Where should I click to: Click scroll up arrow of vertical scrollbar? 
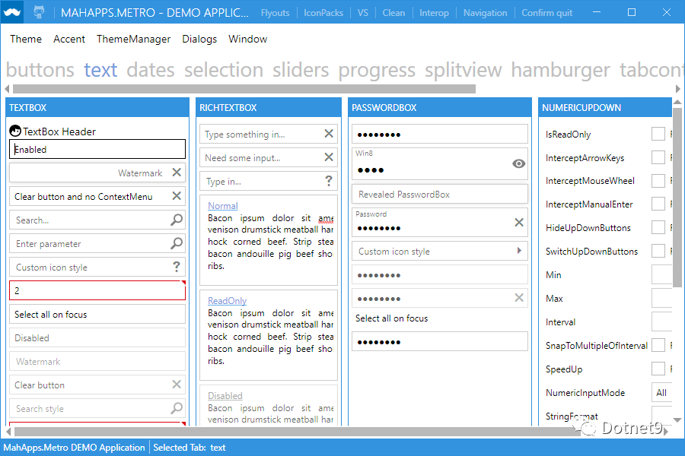tap(677, 103)
